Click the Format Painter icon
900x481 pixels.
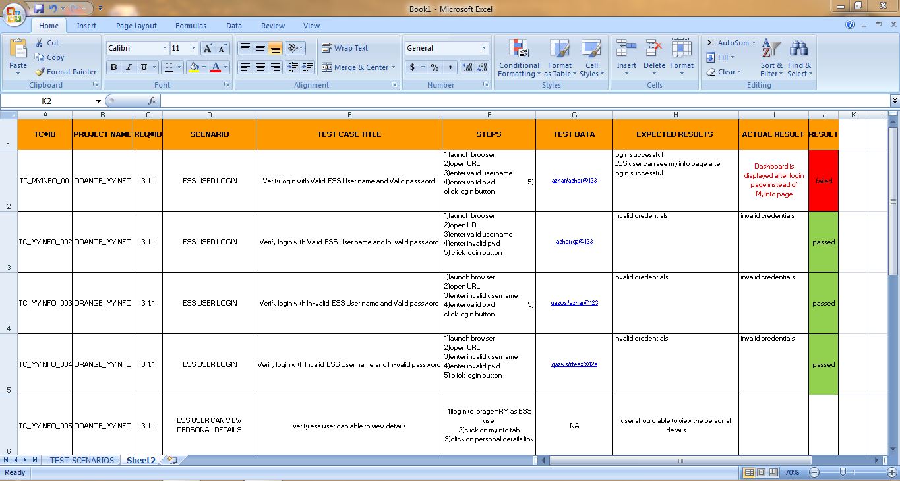(40, 72)
